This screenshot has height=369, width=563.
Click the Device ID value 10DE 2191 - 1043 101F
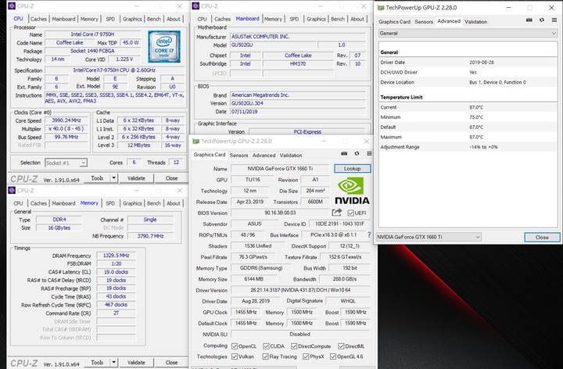coord(339,224)
